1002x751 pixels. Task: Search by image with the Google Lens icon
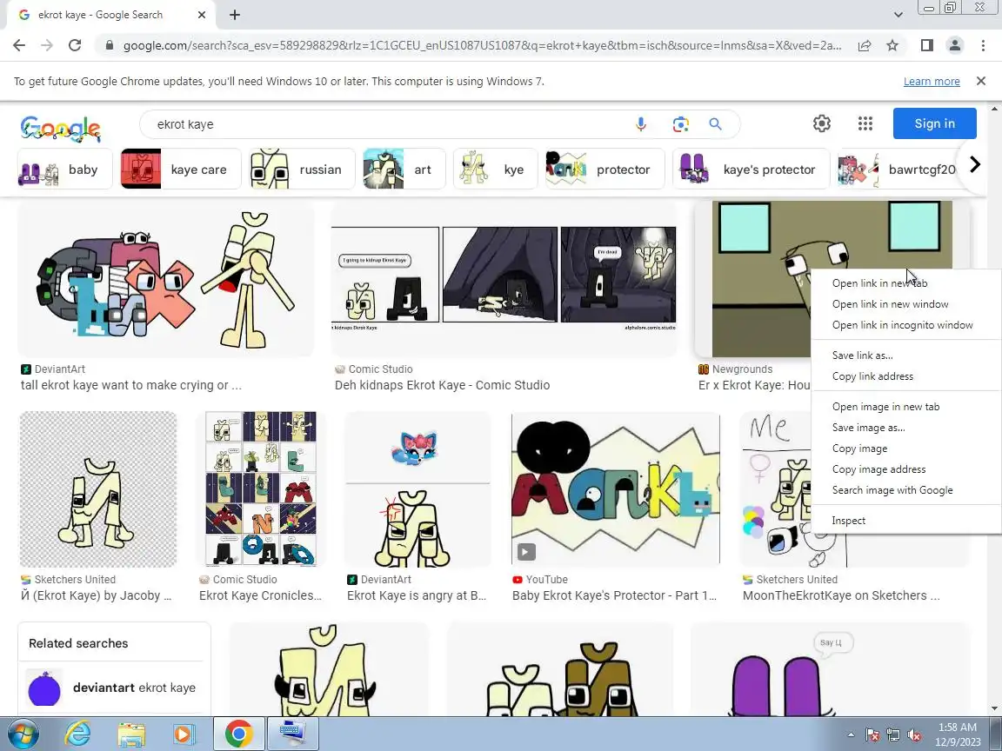coord(680,124)
